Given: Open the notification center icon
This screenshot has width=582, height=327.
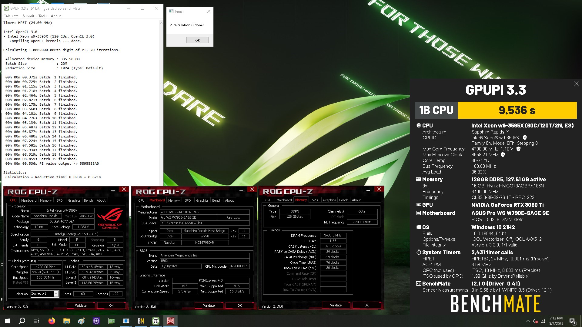Looking at the screenshot, I should pyautogui.click(x=573, y=321).
